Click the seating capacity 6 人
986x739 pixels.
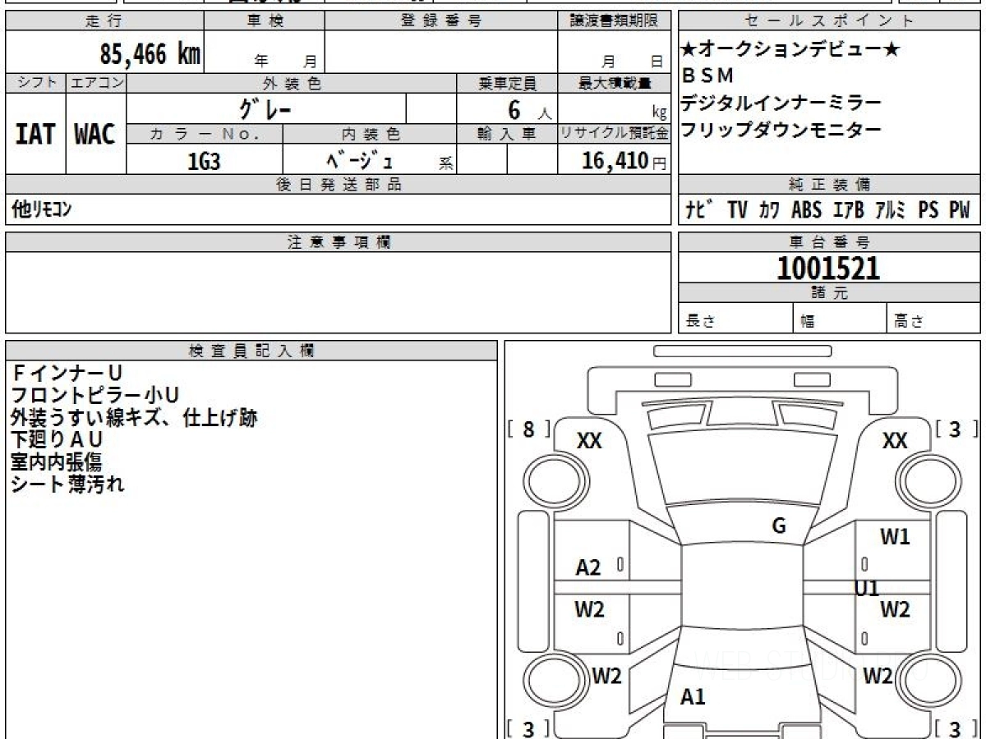coord(531,109)
